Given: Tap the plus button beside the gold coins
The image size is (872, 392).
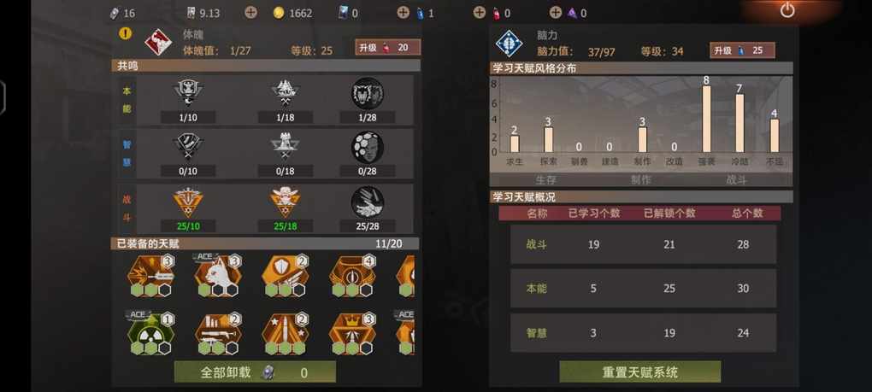Looking at the screenshot, I should point(250,12).
